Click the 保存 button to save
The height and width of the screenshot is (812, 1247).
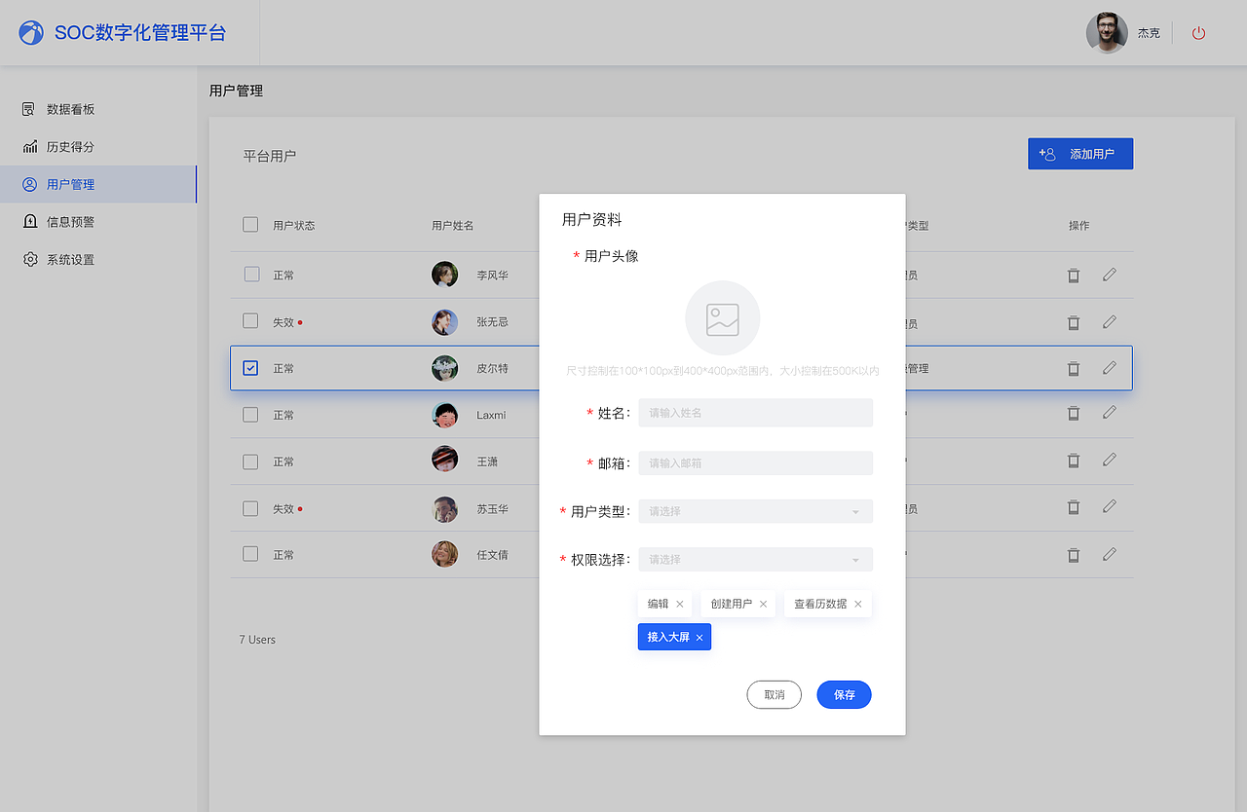tap(844, 694)
